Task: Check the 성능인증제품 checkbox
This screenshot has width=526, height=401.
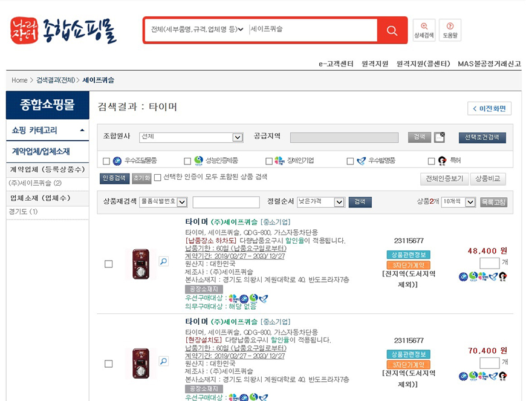Action: [x=187, y=161]
